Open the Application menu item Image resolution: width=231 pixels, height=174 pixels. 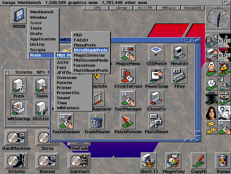pos(43,39)
